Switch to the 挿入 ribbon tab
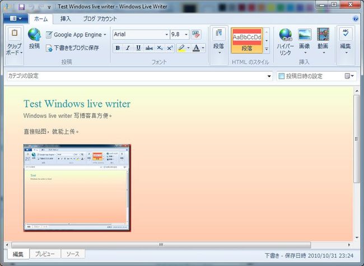Screen dimensions: 364x266 point(66,19)
